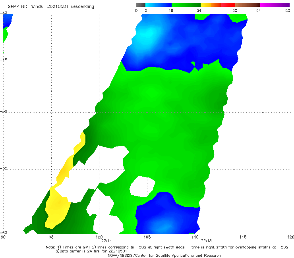Pick the green 18–34 segment of the color bar
Image resolution: width=294 pixels, height=258 pixels.
[186, 5]
